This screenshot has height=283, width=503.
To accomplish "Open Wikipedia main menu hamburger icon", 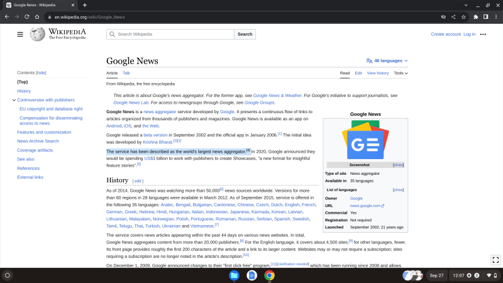I will (20, 34).
